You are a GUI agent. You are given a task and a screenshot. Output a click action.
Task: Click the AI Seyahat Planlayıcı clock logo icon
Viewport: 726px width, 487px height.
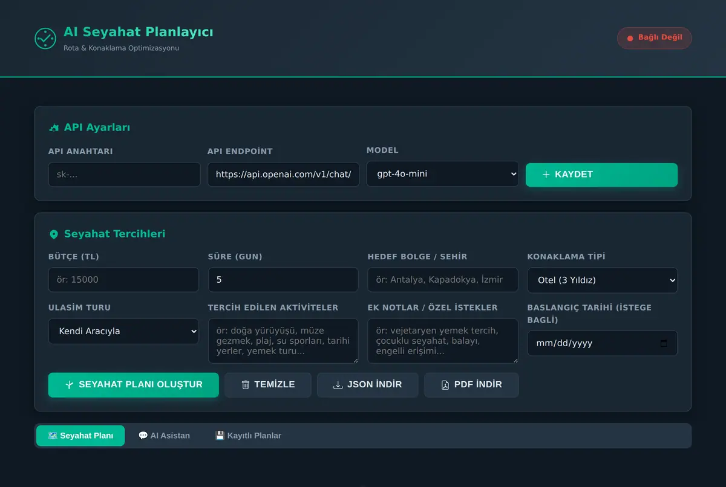tap(45, 39)
